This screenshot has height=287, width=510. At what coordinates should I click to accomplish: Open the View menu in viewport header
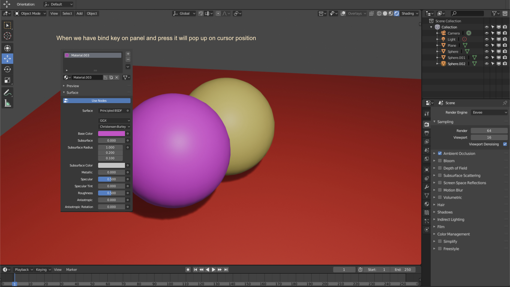[54, 13]
